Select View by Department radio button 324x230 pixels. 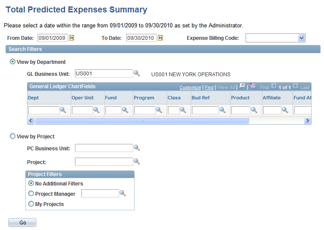tap(12, 62)
